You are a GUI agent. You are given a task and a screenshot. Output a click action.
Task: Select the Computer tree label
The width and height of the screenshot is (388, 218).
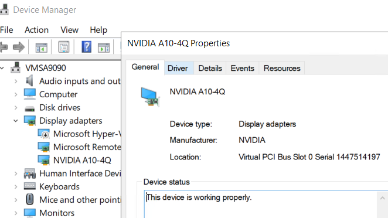coord(59,94)
